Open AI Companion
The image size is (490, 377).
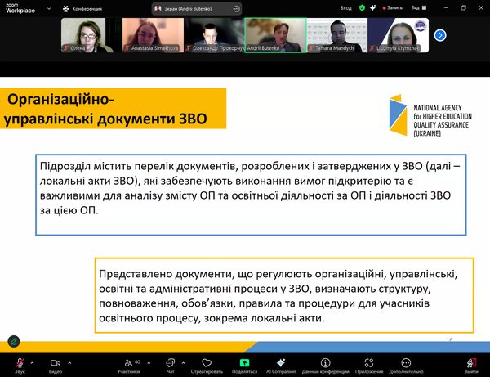click(x=280, y=363)
